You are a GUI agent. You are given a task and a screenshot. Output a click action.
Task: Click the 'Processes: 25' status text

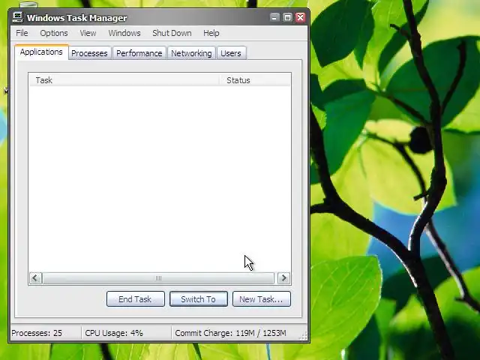[37, 333]
